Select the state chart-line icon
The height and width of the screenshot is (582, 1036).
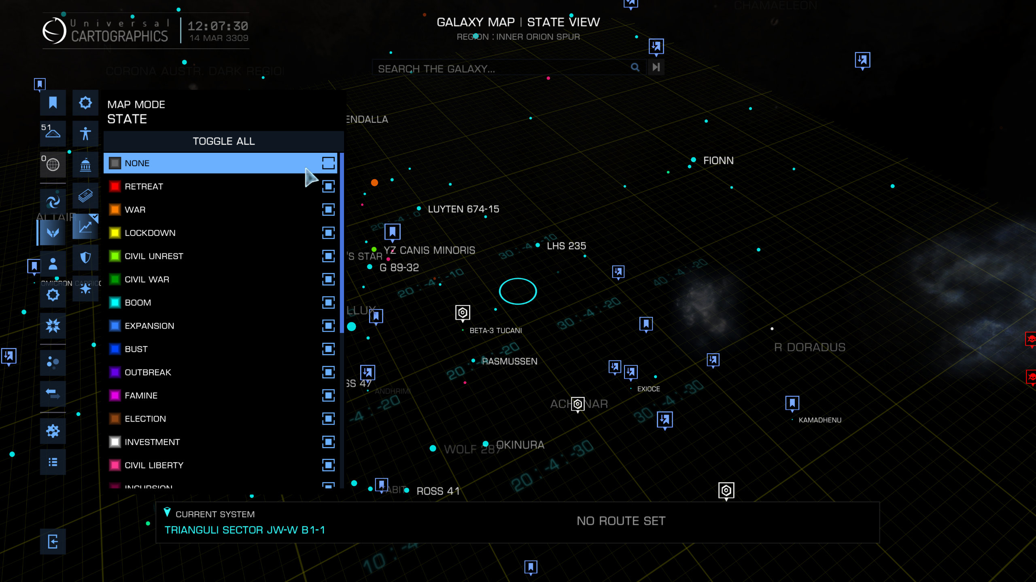[x=85, y=226]
